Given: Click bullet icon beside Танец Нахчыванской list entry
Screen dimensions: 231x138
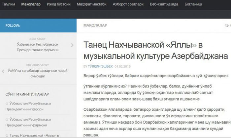Looking at the screenshot, I should click(x=7, y=136).
